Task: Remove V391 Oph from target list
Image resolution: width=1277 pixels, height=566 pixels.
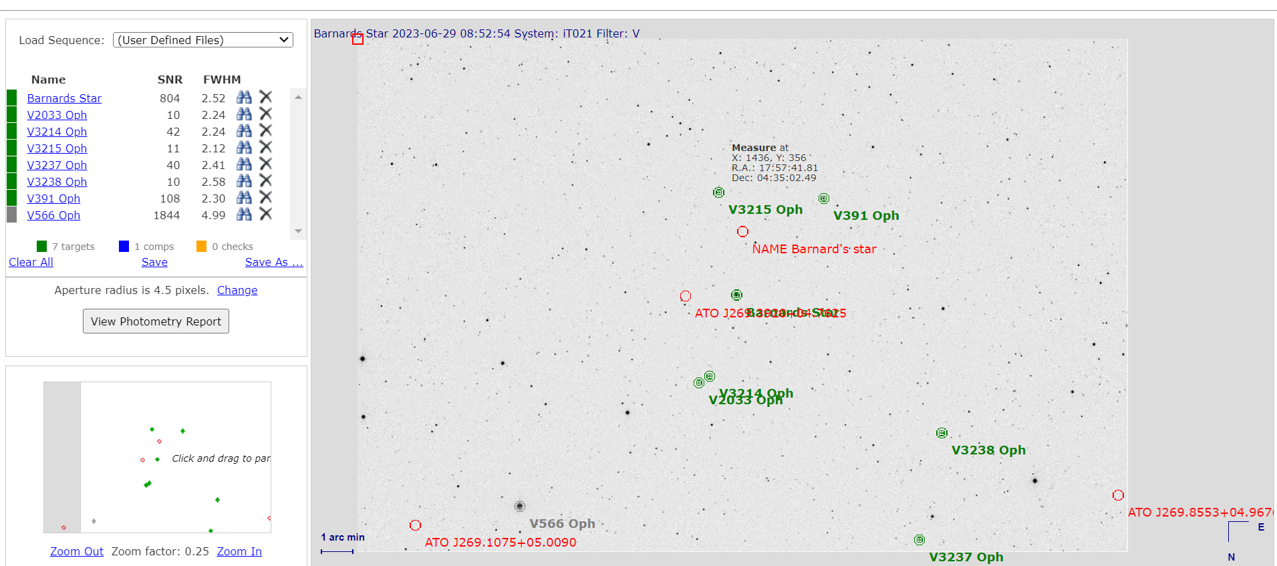Action: point(266,198)
